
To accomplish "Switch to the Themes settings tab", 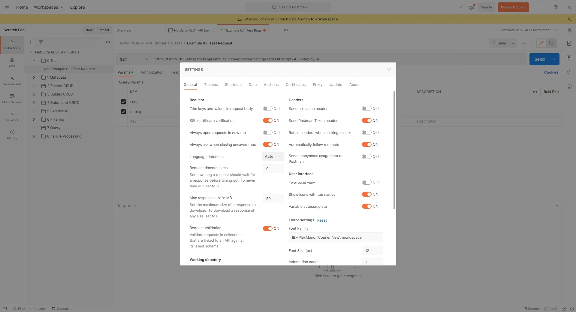I will (211, 85).
